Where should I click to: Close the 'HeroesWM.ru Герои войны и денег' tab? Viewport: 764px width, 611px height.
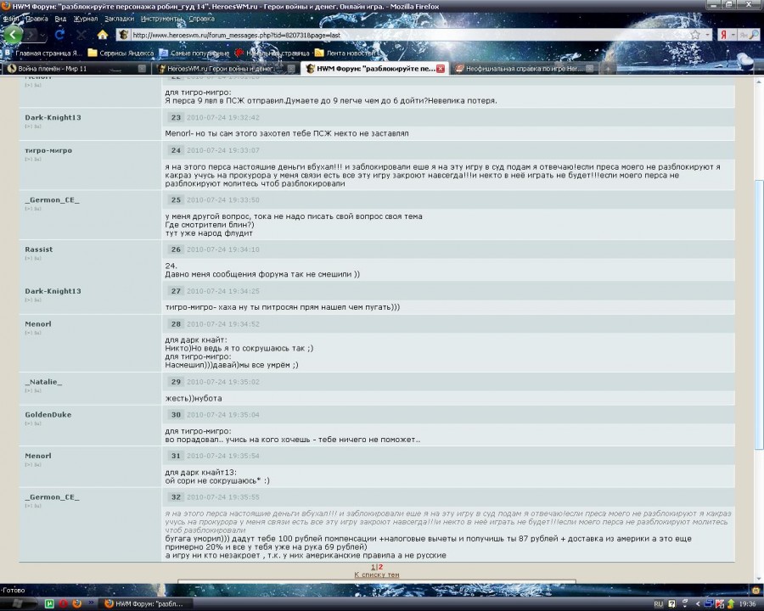coord(291,69)
